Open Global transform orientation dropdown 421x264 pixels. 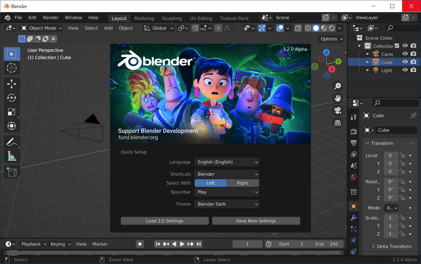158,28
